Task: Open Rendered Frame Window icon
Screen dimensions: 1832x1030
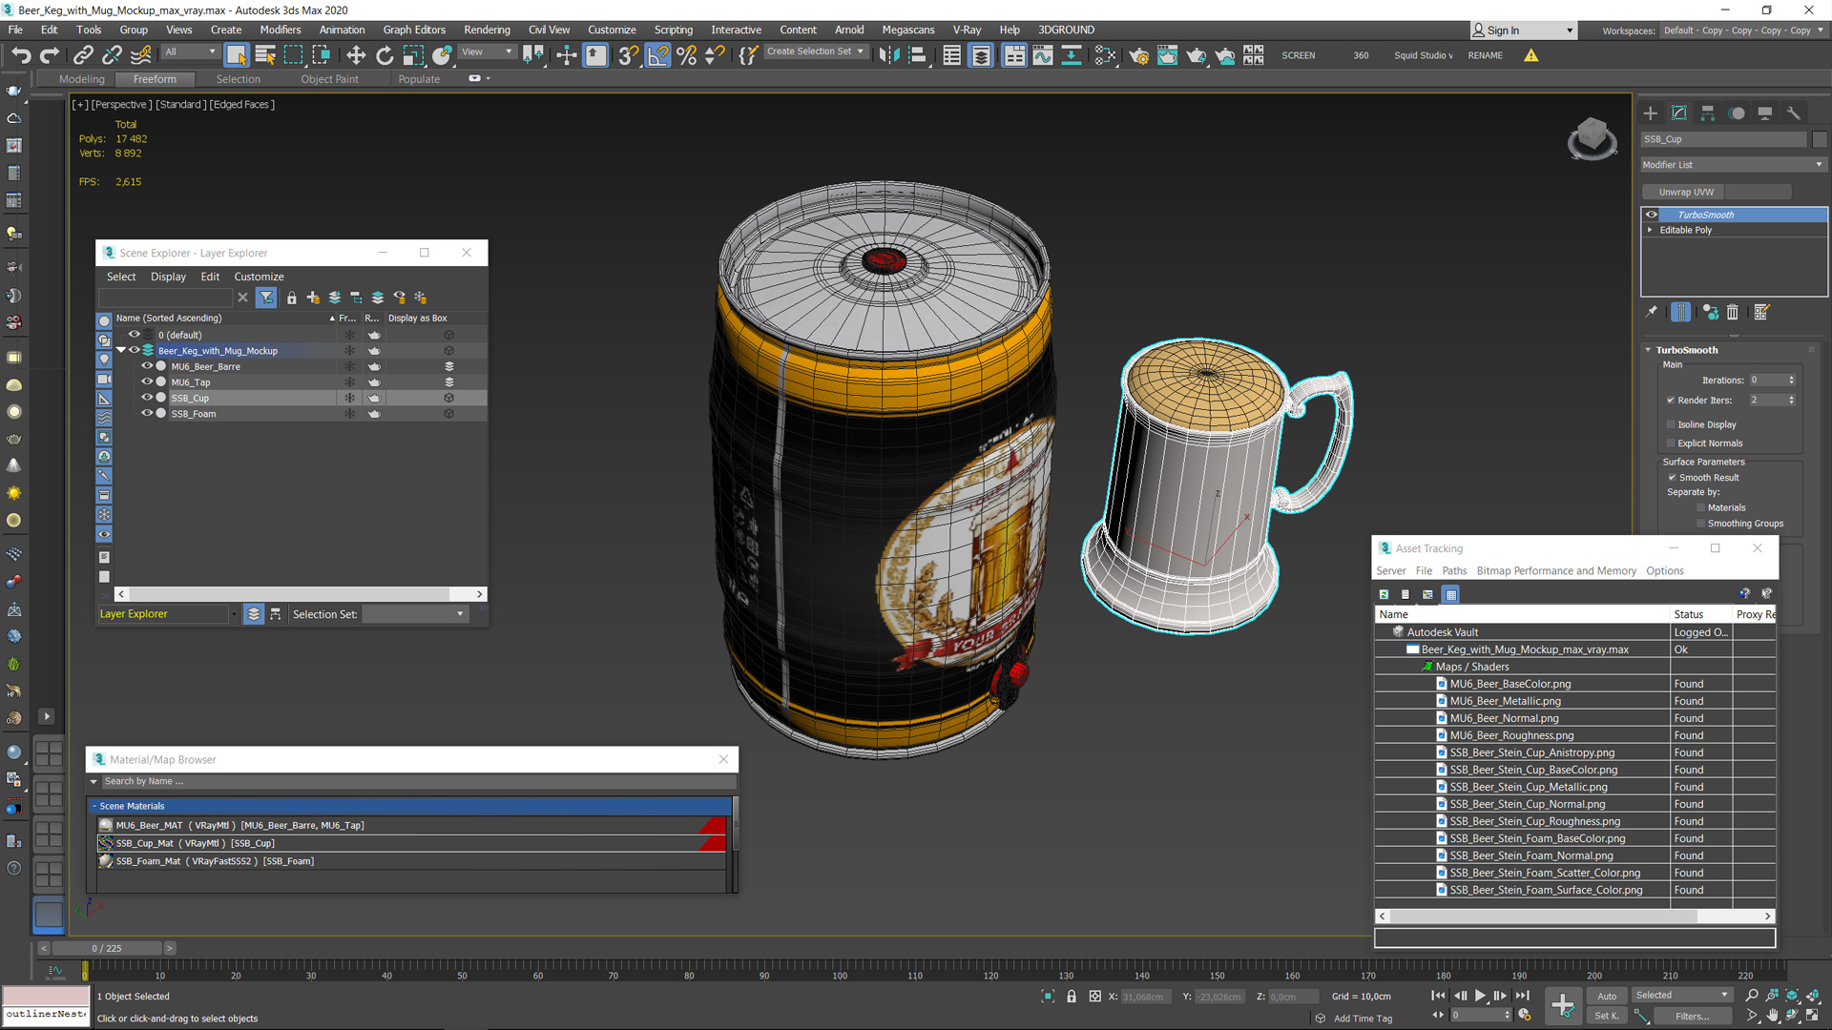Action: click(1167, 55)
